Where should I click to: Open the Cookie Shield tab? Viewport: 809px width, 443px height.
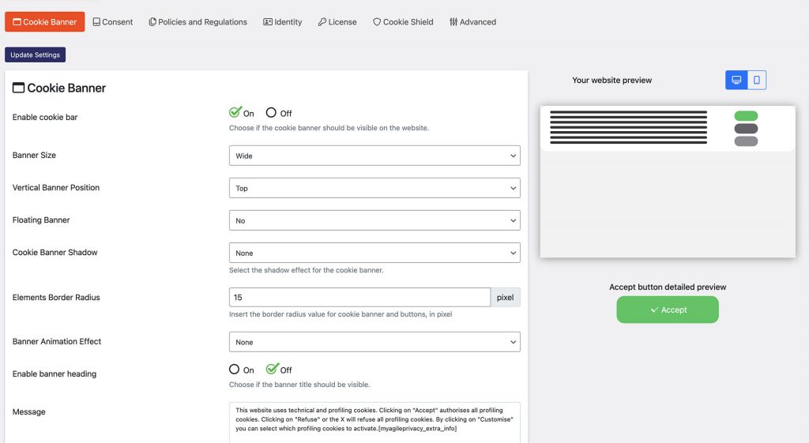(x=403, y=22)
